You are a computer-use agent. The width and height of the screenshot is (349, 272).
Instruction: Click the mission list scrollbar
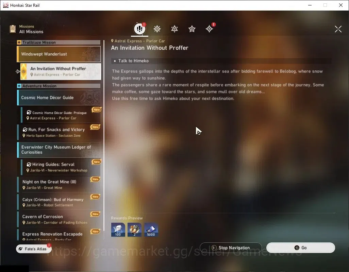coord(104,136)
